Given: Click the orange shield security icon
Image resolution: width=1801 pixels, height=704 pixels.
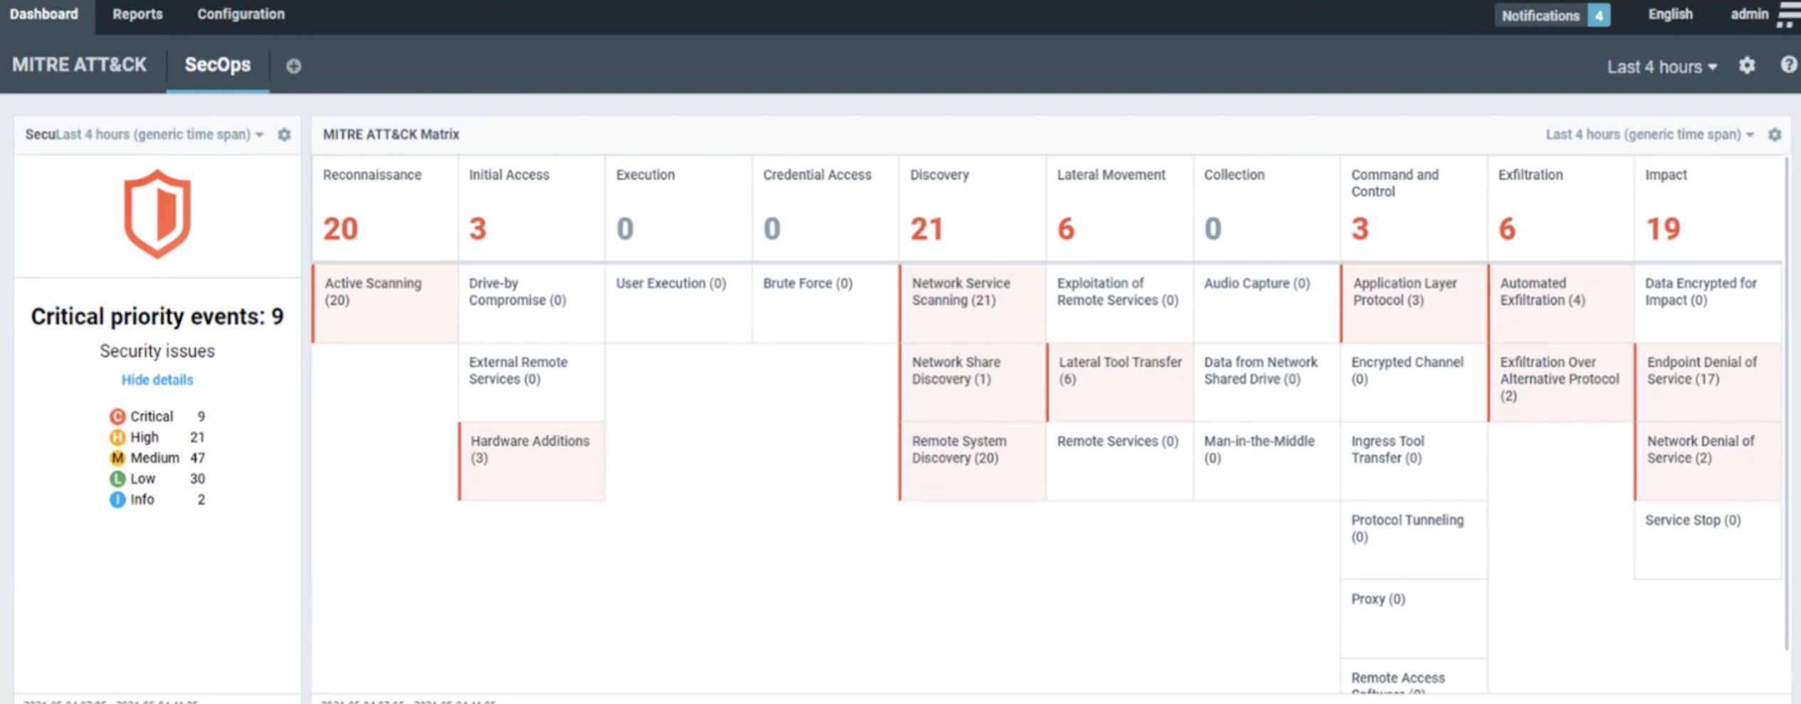Looking at the screenshot, I should pyautogui.click(x=157, y=214).
